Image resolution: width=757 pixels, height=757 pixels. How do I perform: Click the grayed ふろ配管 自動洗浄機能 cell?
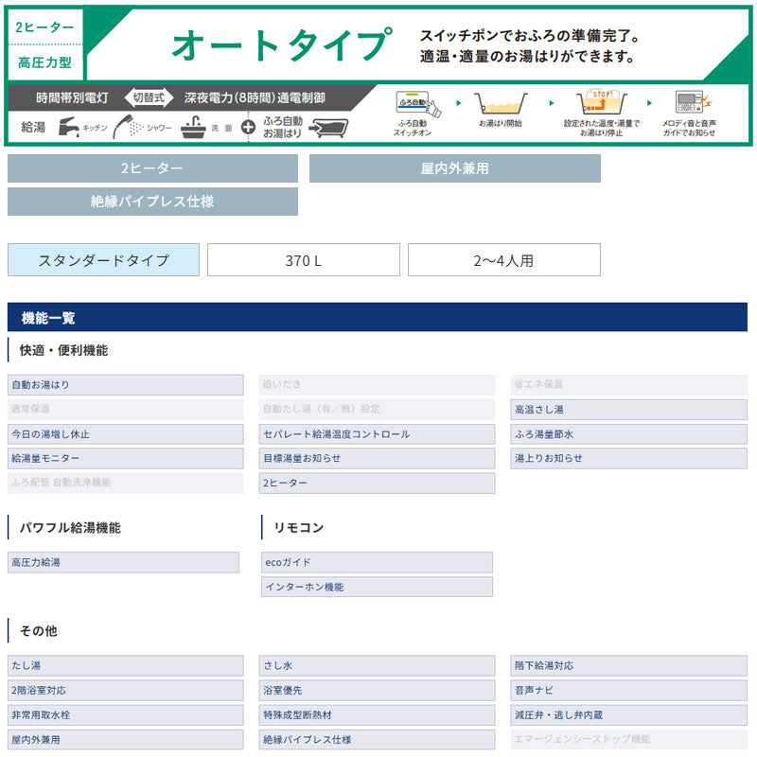126,483
